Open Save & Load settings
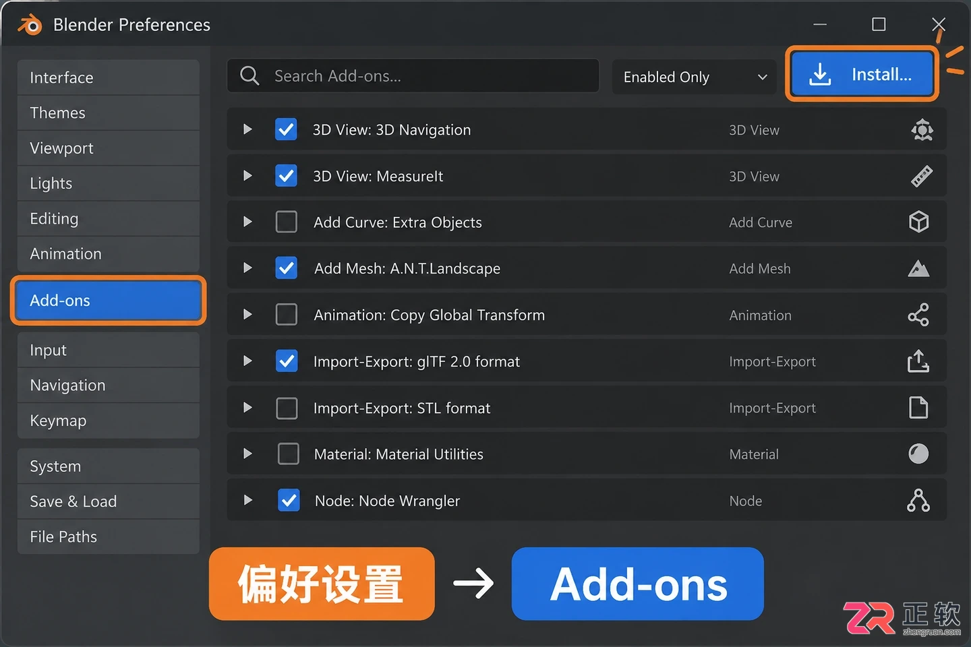 (x=109, y=501)
